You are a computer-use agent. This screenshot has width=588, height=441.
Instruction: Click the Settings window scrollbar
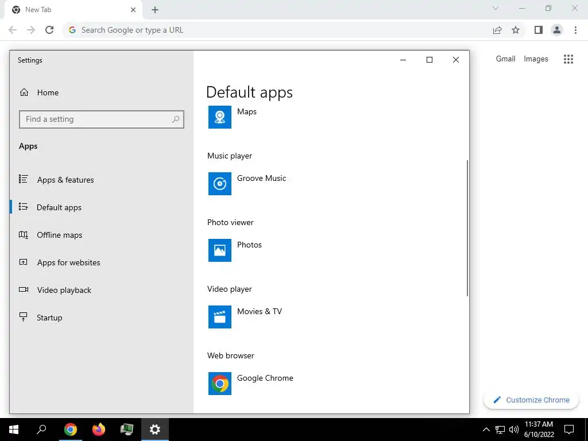tap(467, 228)
